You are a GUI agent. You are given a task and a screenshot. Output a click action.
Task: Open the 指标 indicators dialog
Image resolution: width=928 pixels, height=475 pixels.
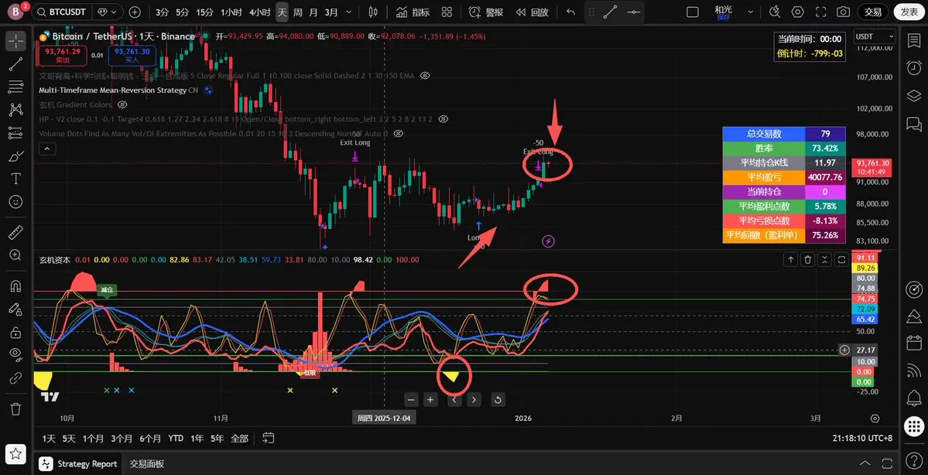[413, 12]
